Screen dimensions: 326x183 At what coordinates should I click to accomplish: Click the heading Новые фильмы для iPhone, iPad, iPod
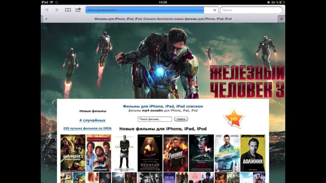pyautogui.click(x=163, y=129)
